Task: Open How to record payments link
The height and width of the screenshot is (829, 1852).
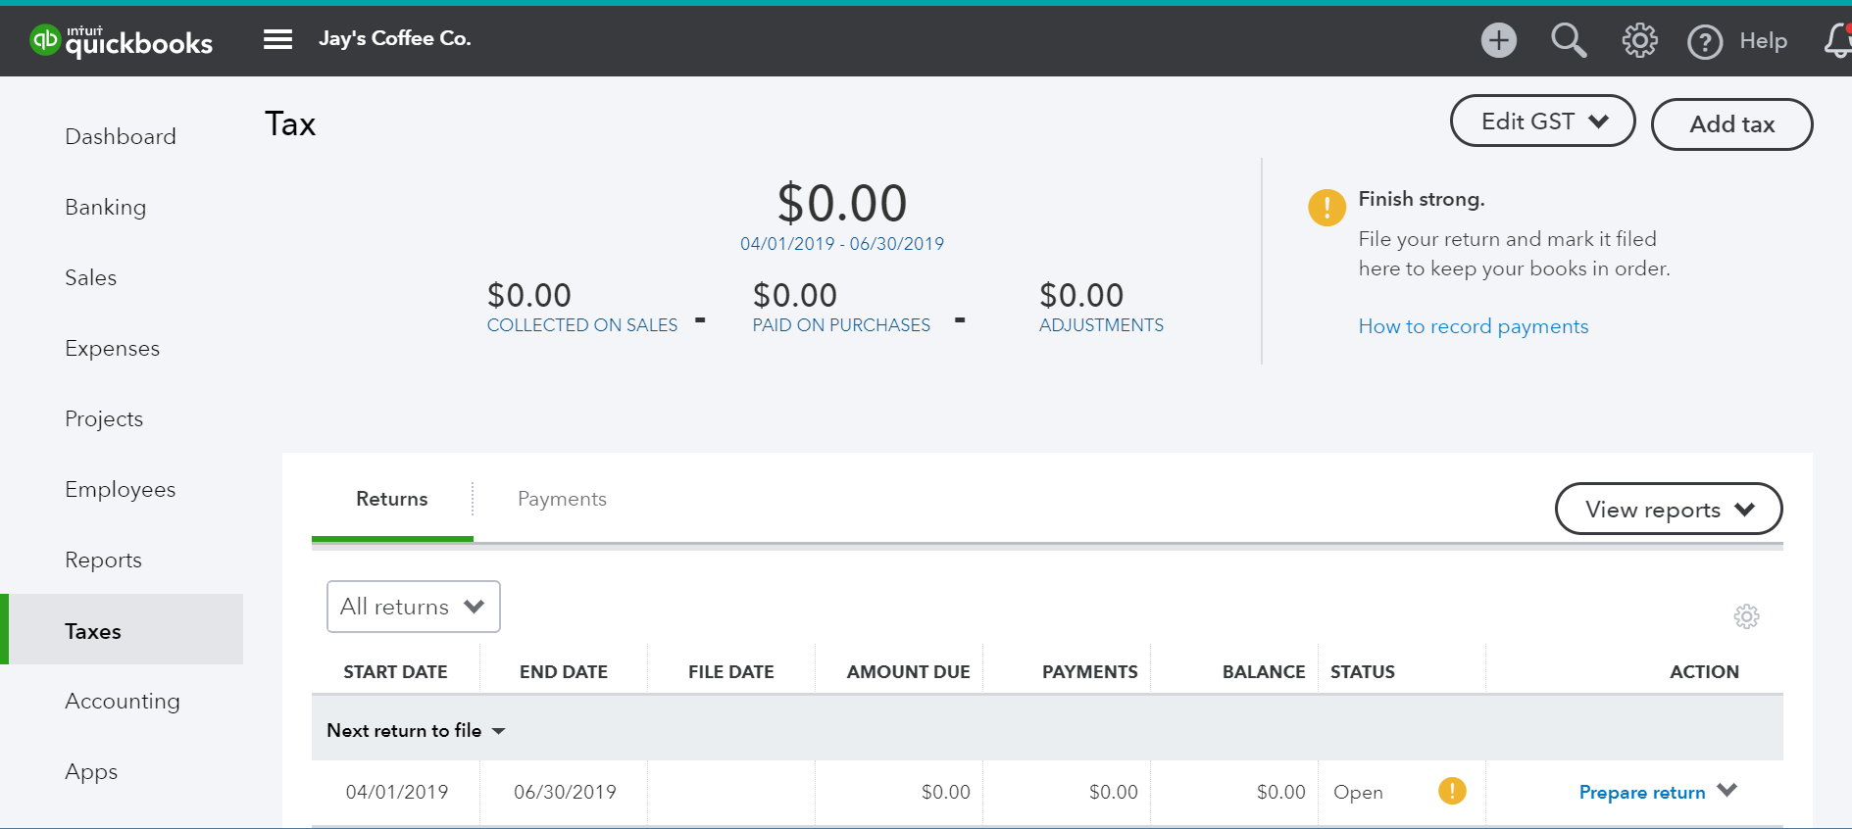Action: 1473,326
